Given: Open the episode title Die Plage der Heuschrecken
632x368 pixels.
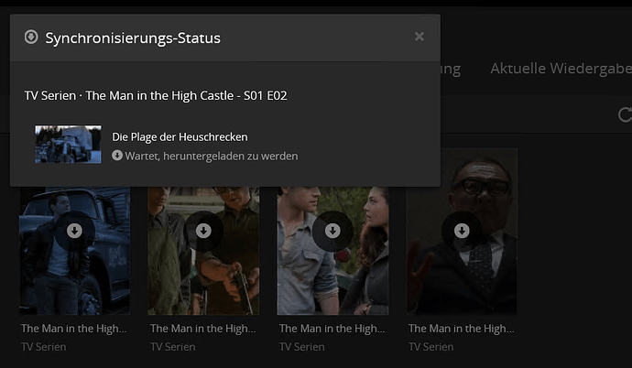Looking at the screenshot, I should pyautogui.click(x=180, y=137).
